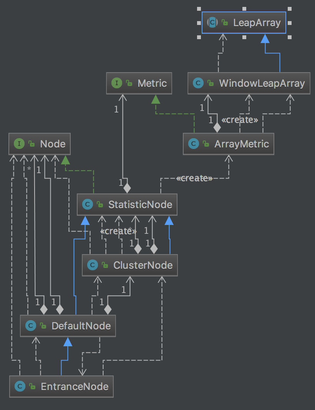Select the ClusterNode class node
This screenshot has width=315, height=410.
point(130,265)
